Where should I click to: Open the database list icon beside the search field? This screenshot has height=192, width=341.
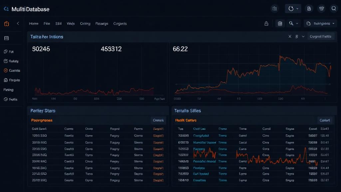click(280, 23)
